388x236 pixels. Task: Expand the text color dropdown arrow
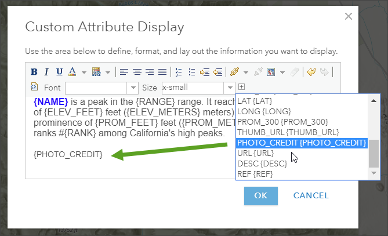tap(84, 72)
